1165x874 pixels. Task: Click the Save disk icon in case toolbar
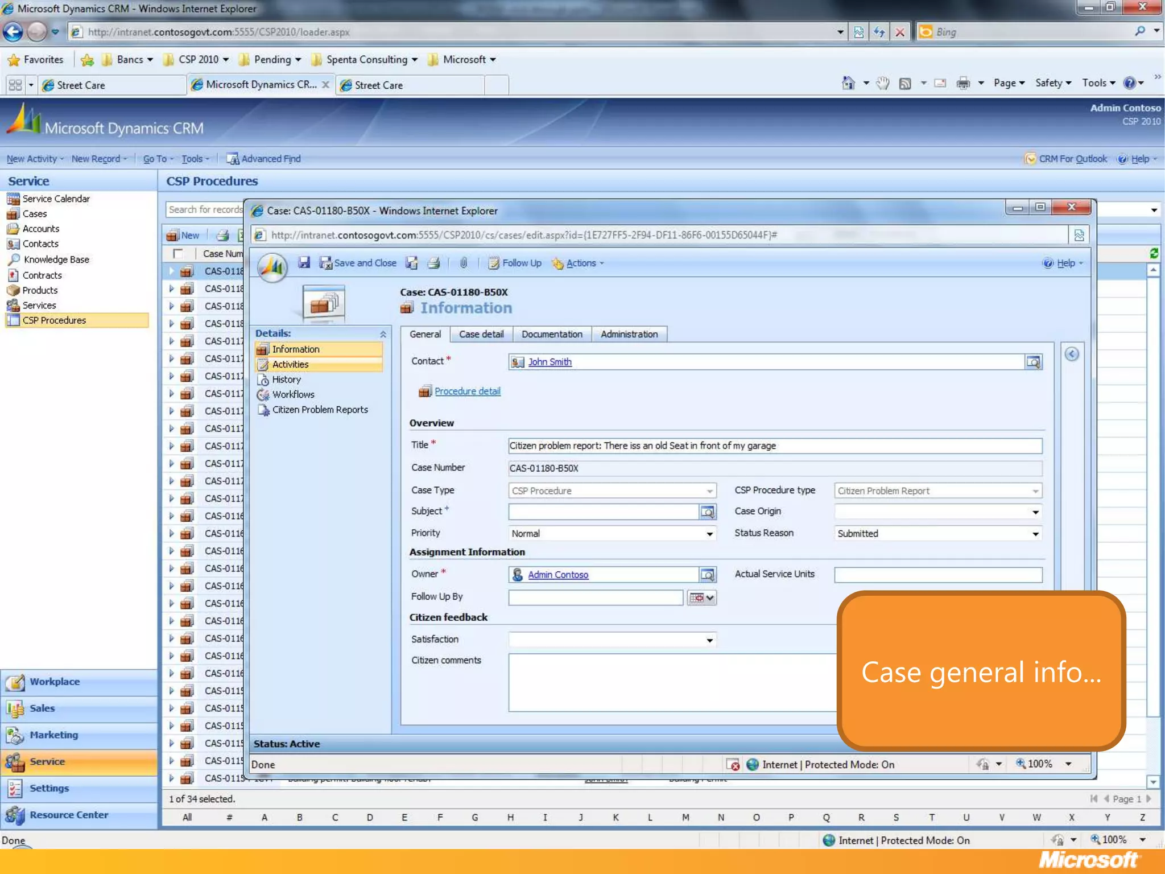304,262
